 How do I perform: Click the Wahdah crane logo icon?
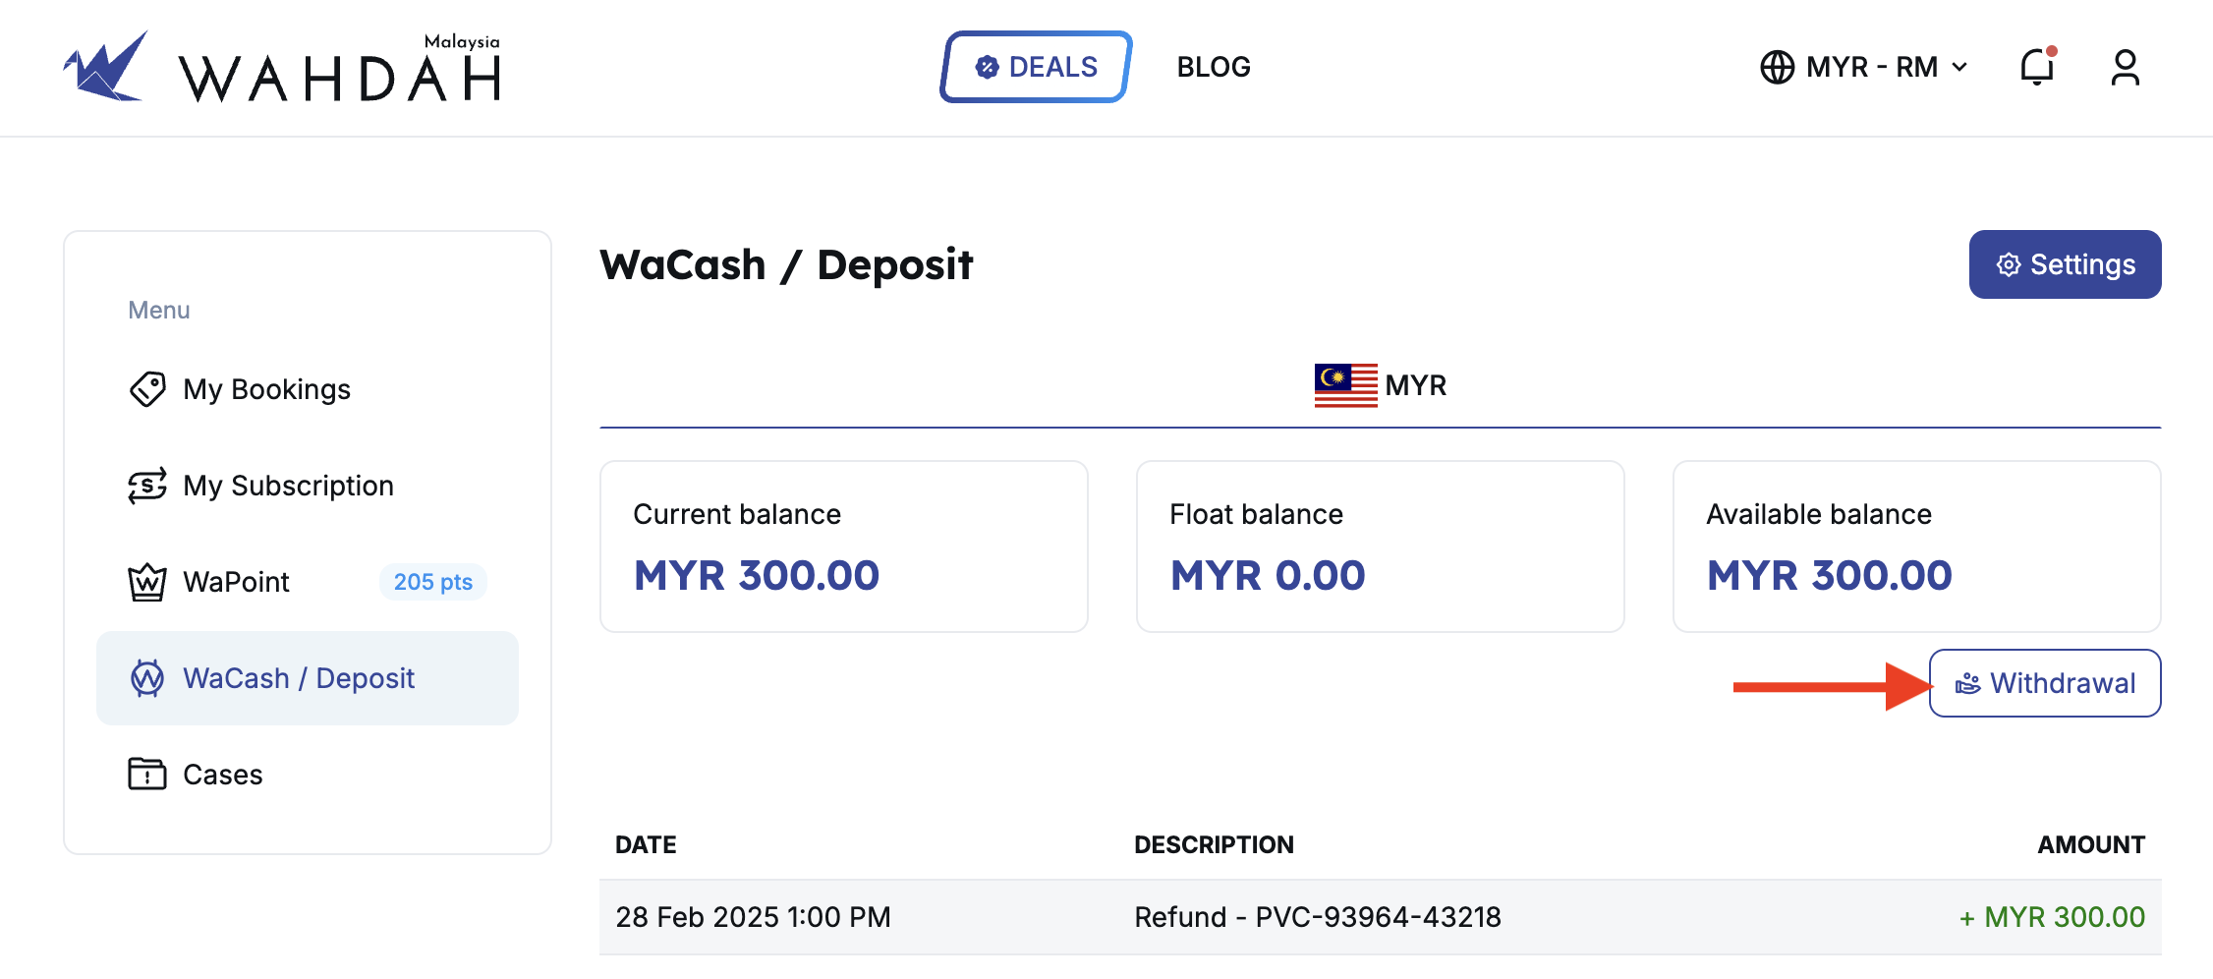click(x=106, y=67)
